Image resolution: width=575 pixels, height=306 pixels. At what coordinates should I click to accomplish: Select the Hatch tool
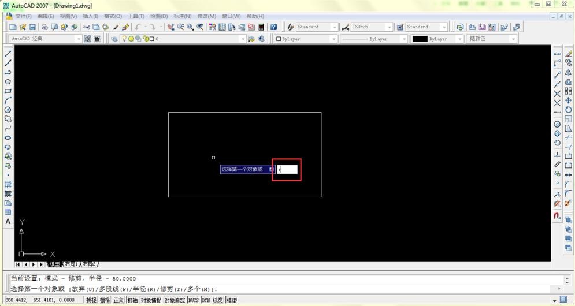click(8, 184)
